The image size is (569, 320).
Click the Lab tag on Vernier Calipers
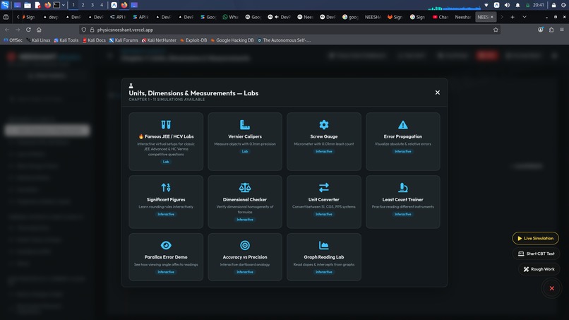coord(245,151)
